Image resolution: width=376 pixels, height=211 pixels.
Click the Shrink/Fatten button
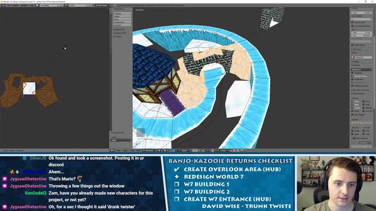point(122,22)
